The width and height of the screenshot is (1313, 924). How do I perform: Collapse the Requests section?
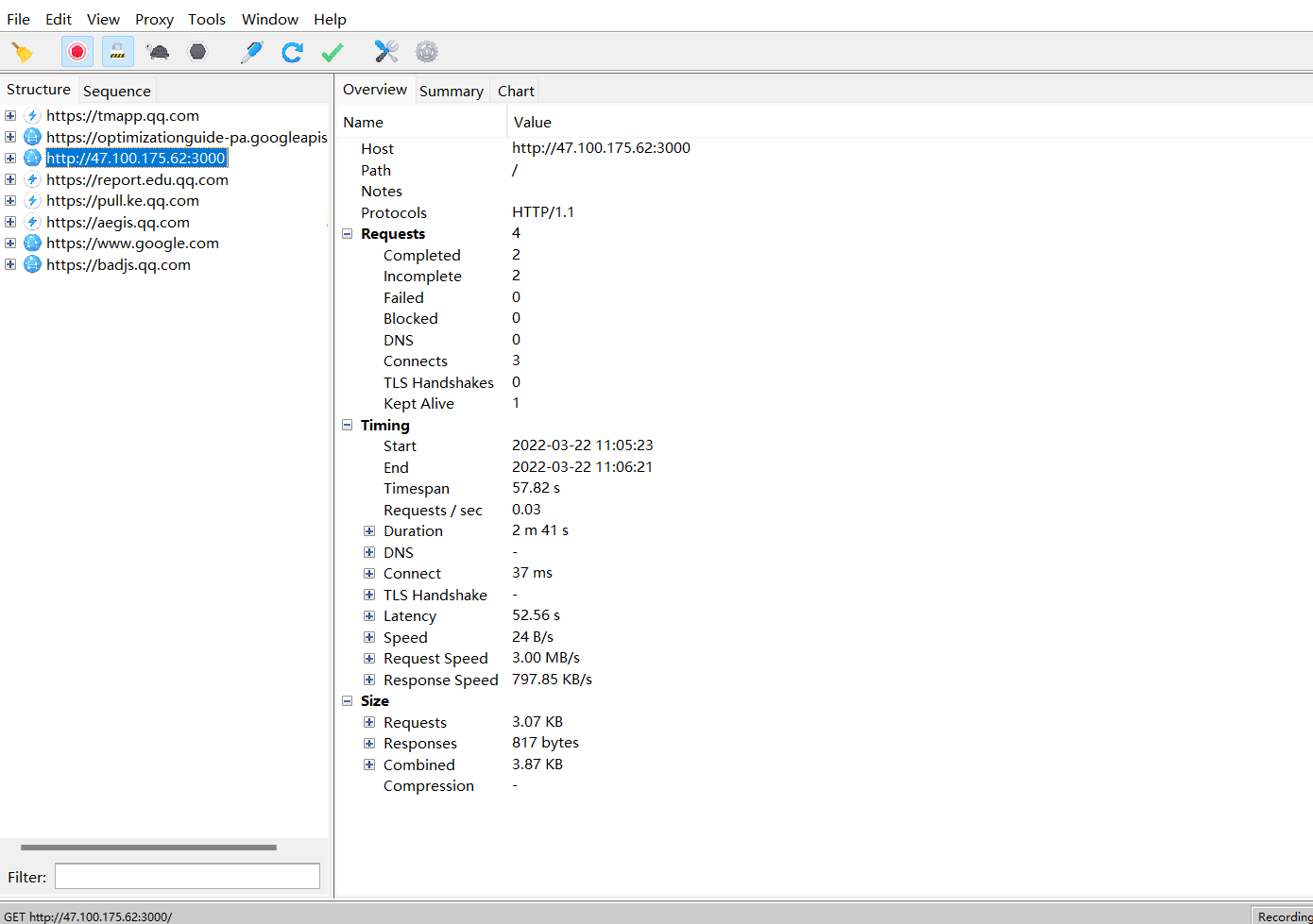coord(347,233)
